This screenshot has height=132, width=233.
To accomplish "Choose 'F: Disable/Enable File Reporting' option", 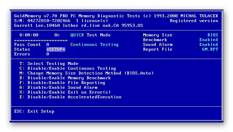I will 62,83.
